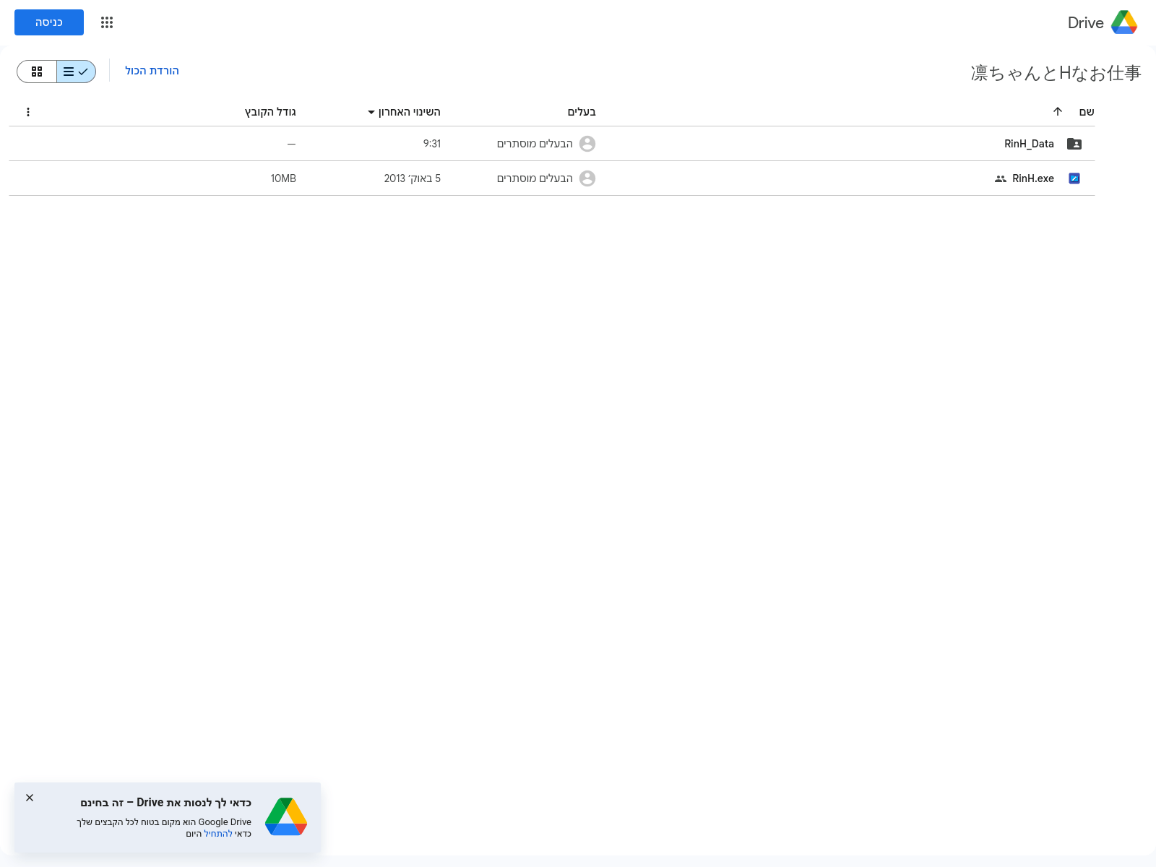Click the folder title 凛ちゃんとHなお仕事
The image size is (1156, 867).
tap(1056, 73)
